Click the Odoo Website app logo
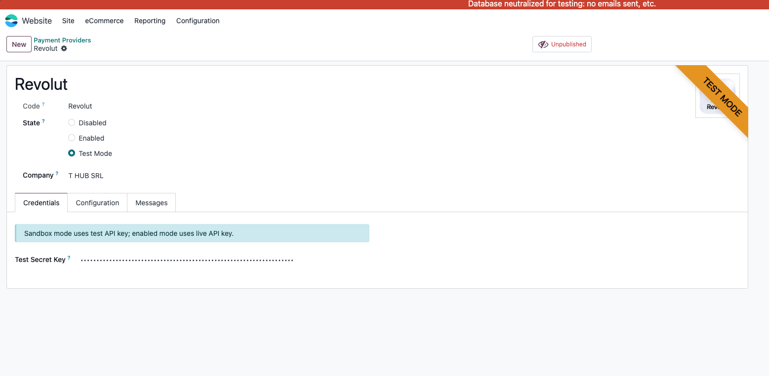 click(11, 21)
